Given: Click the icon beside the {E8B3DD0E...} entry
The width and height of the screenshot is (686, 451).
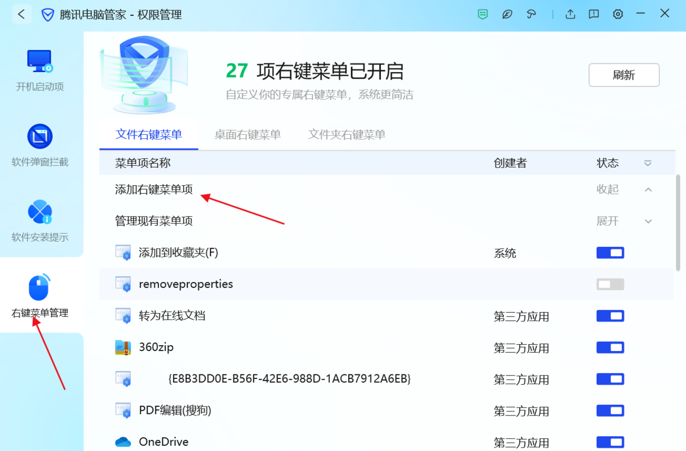Looking at the screenshot, I should [123, 379].
